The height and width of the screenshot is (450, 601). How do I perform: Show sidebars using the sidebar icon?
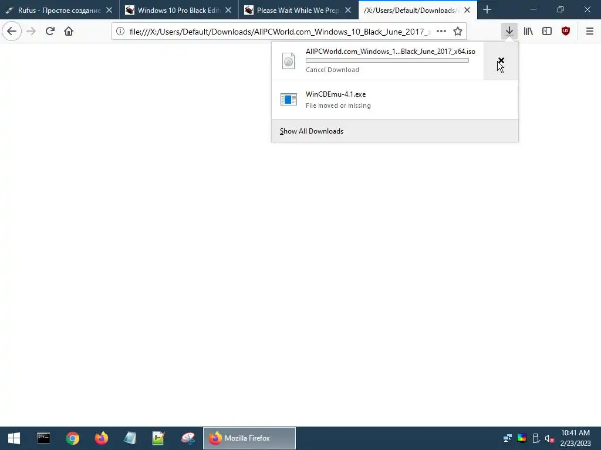547,31
